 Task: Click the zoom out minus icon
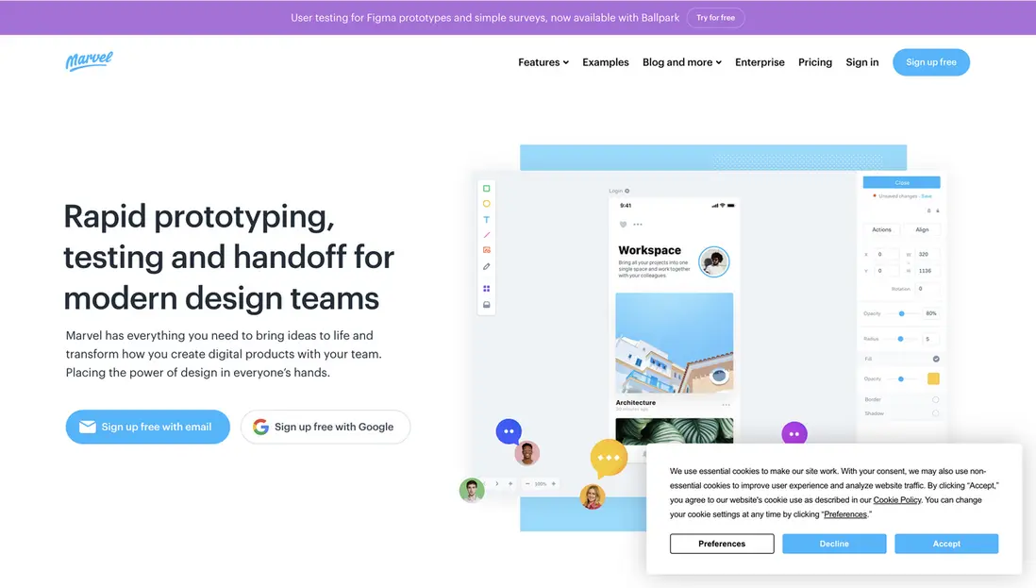[527, 483]
